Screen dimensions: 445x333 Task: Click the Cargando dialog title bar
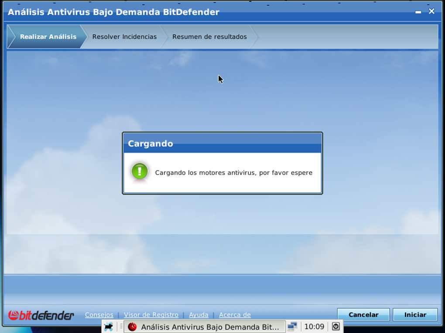click(x=222, y=143)
